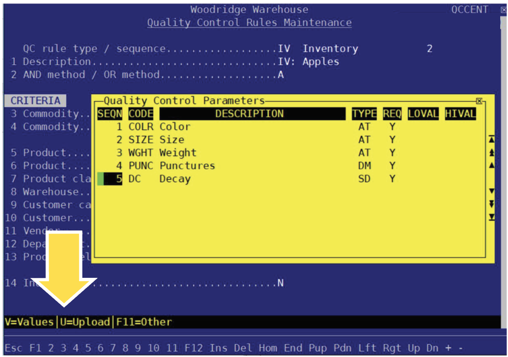Click the DESCRIPTION column header
Viewport: 508px width, 357px height.
point(252,114)
